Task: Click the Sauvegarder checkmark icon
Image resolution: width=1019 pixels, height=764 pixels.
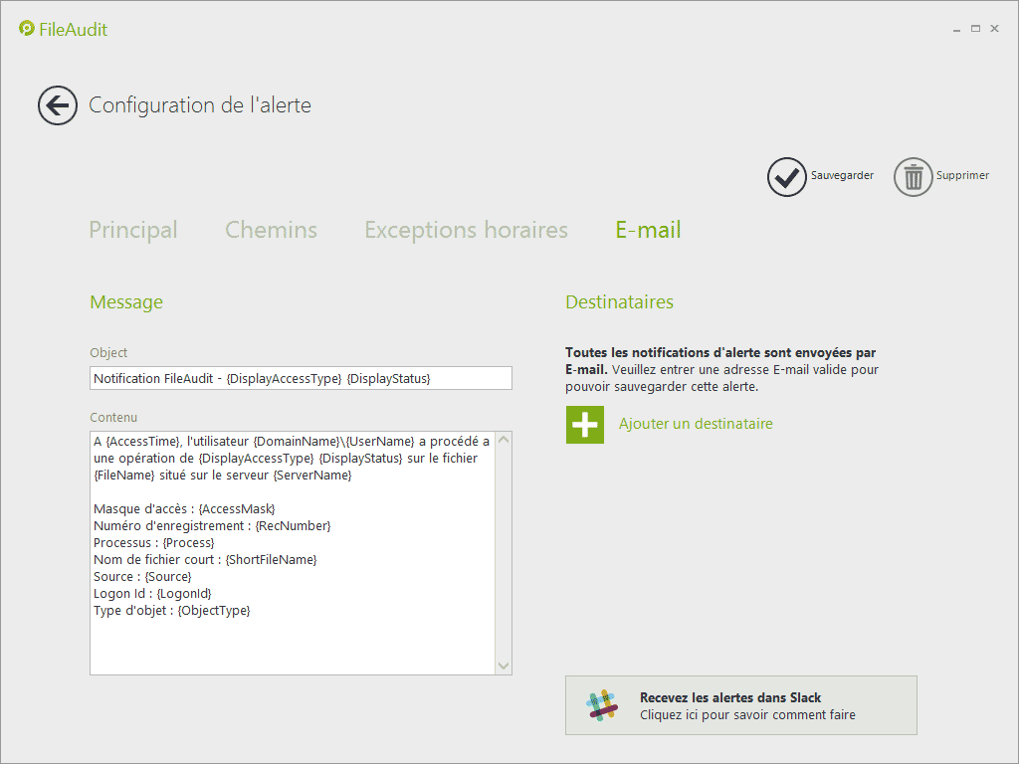Action: (786, 177)
